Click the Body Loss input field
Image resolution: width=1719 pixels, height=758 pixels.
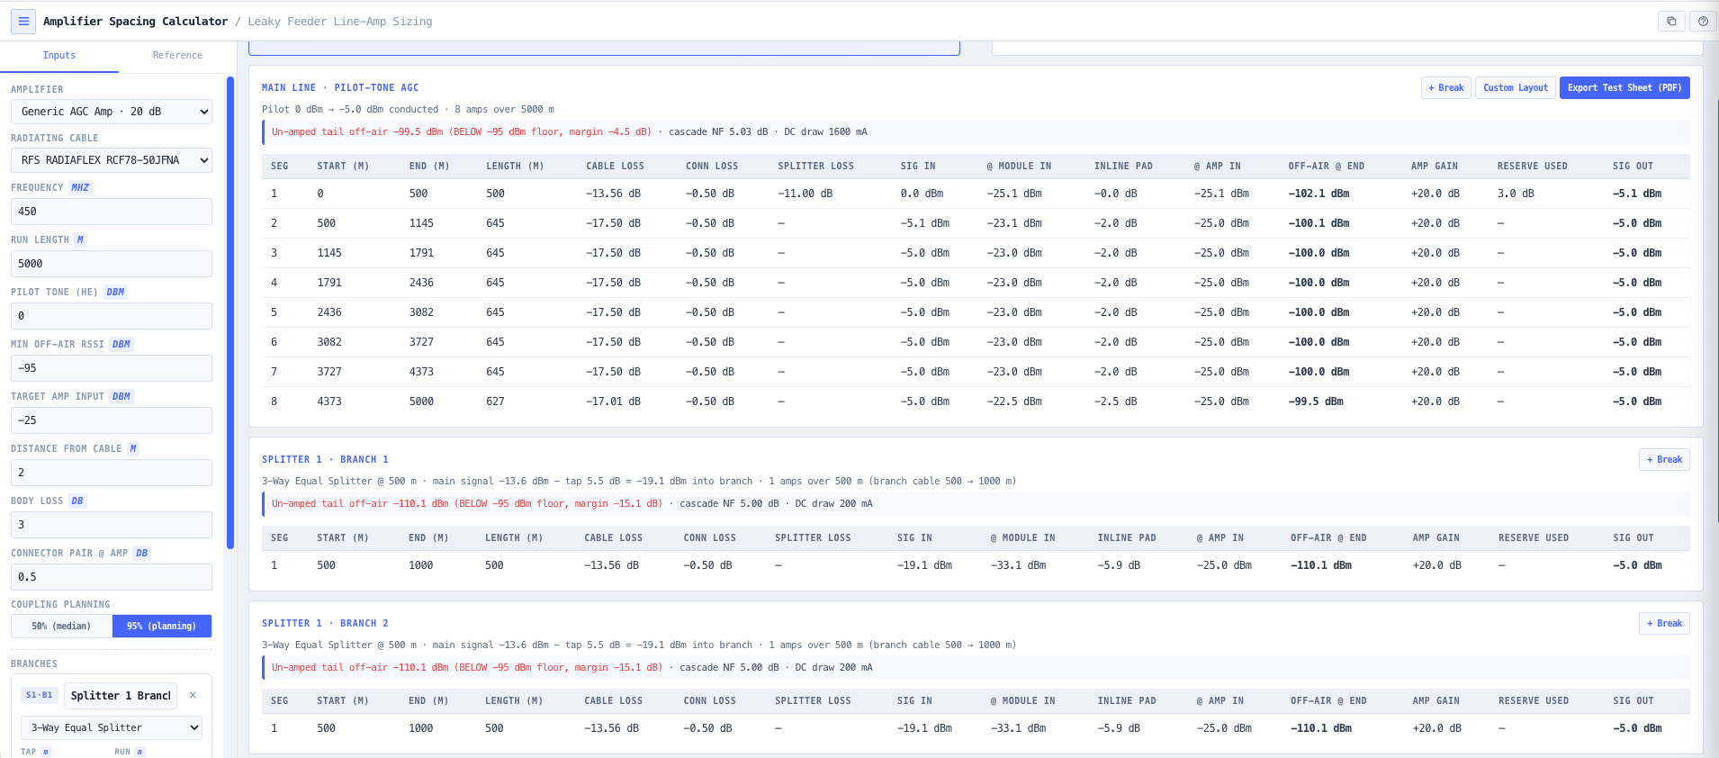click(x=112, y=525)
